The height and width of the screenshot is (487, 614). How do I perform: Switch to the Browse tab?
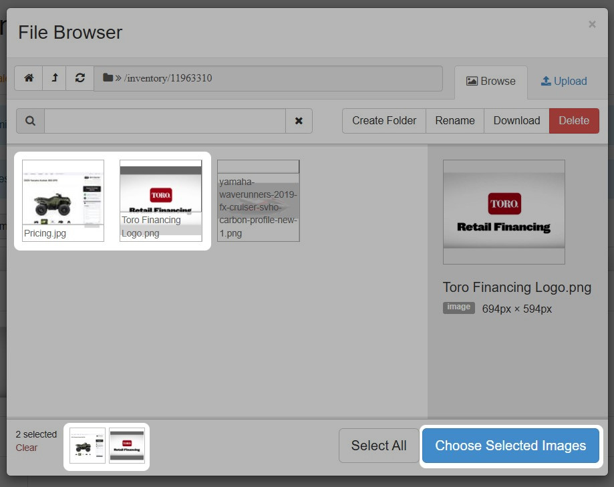pos(491,81)
